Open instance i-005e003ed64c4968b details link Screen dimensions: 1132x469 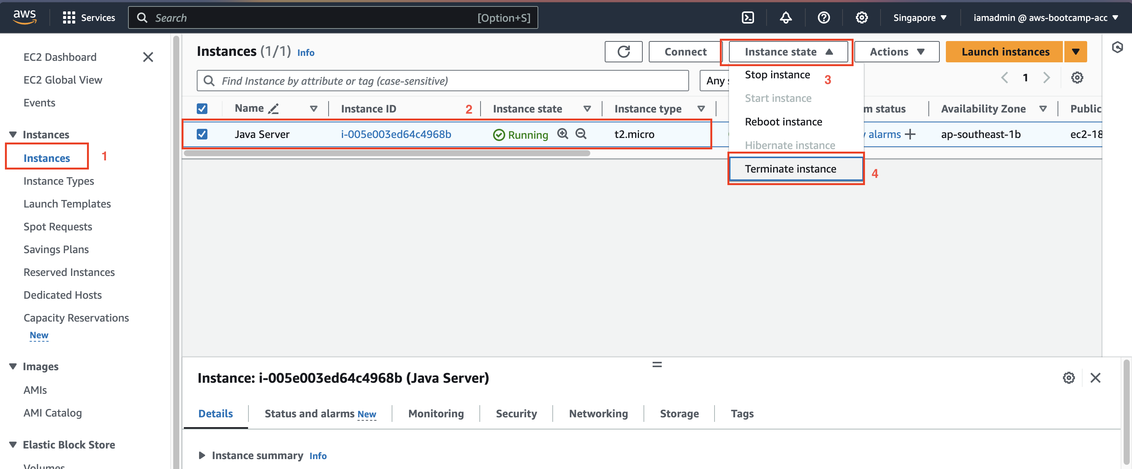[396, 134]
